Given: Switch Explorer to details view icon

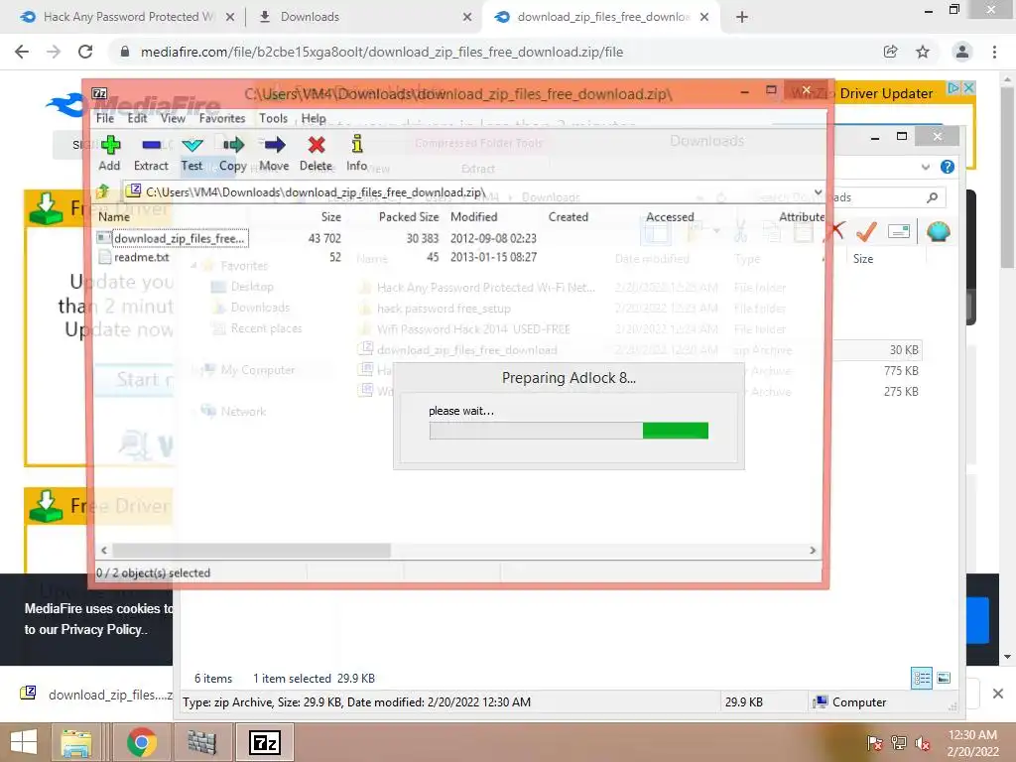Looking at the screenshot, I should (922, 679).
